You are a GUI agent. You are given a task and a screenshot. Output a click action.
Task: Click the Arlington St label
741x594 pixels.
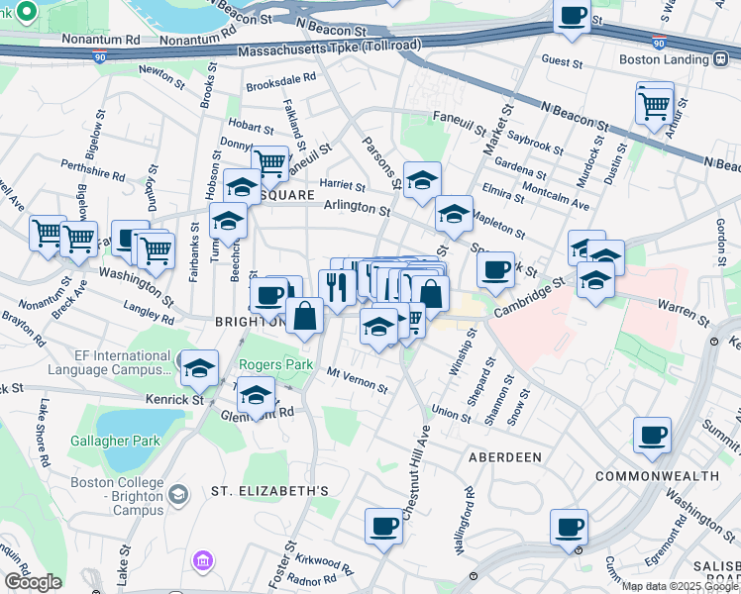point(358,207)
